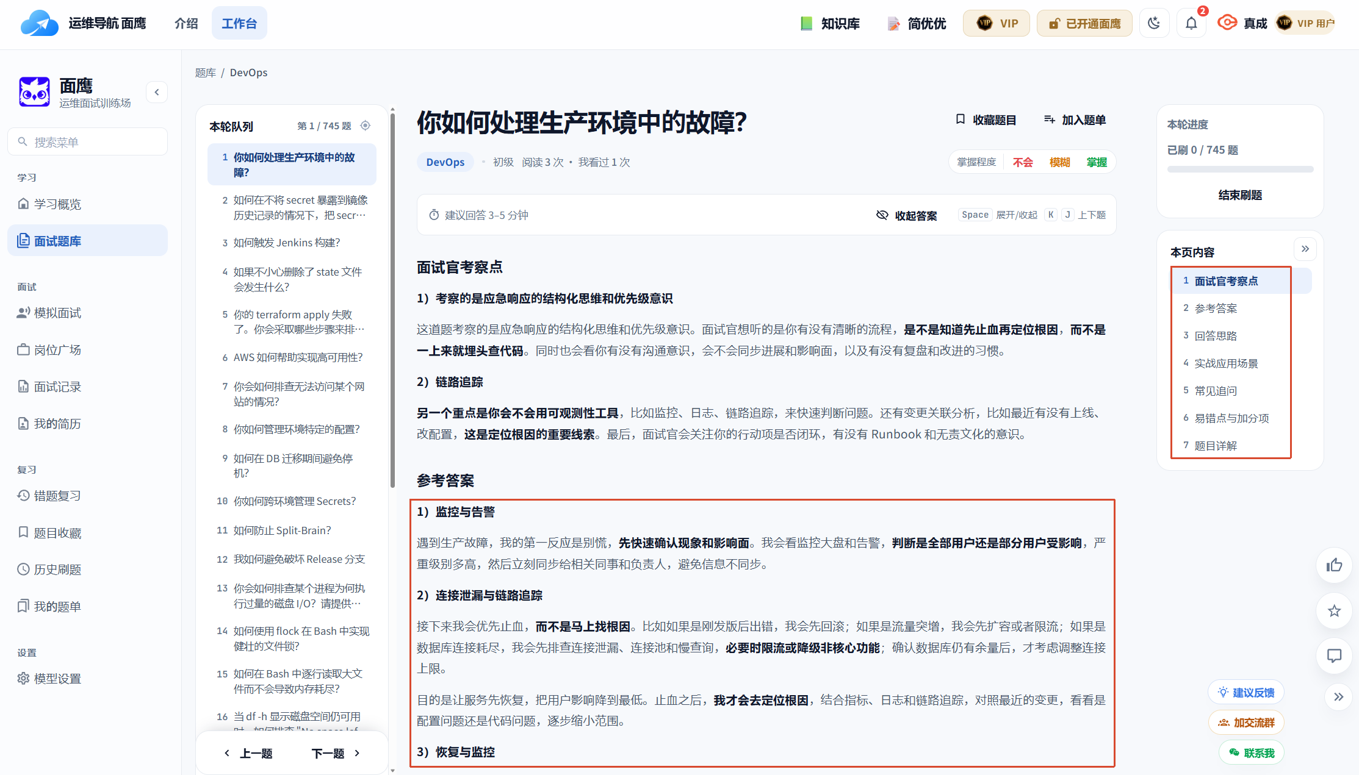Open 题目收藏 in sidebar
This screenshot has height=775, width=1359.
[87, 533]
